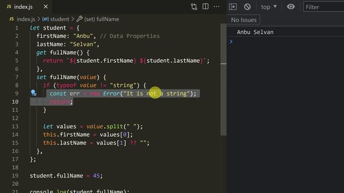Click the console prompt chevron

point(231,42)
